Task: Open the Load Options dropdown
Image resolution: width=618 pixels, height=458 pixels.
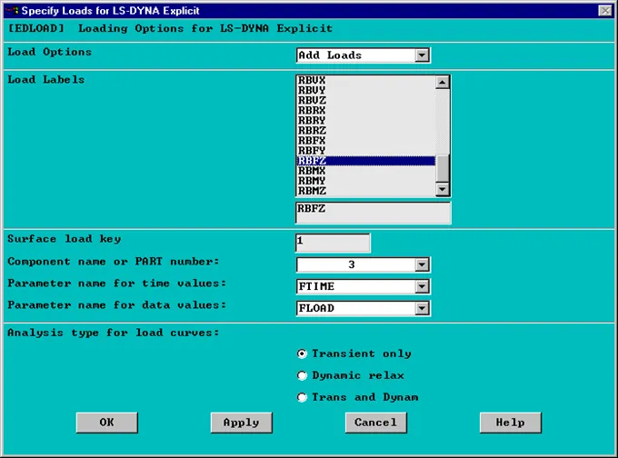Action: pos(422,55)
